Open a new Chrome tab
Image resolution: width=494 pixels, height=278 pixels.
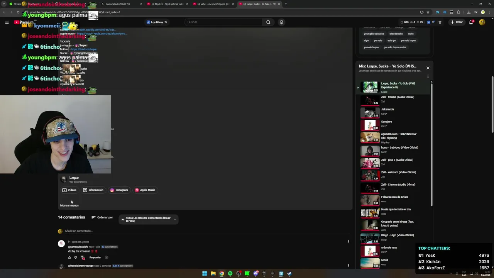coord(286,4)
